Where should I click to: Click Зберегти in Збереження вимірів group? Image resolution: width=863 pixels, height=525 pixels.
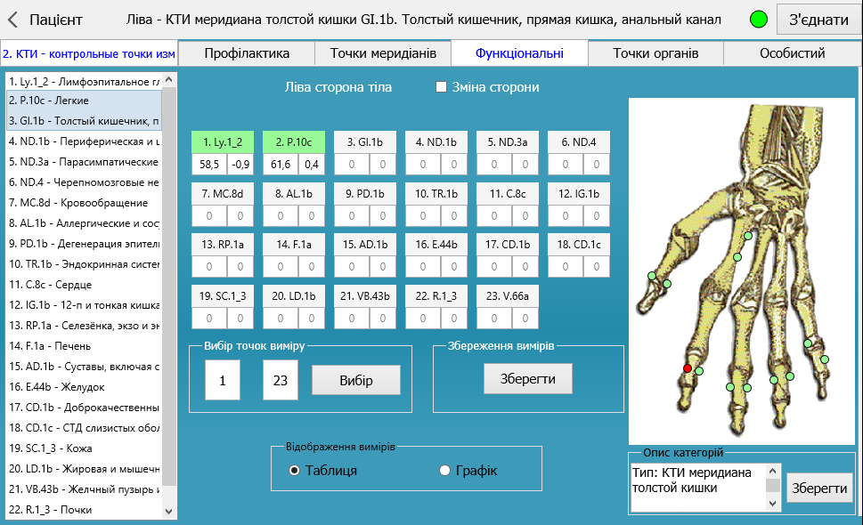click(x=527, y=378)
